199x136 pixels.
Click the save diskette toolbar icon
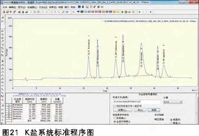(x=7, y=12)
